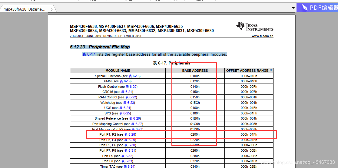Select offset range 000h–003h in Port Mapping Control row

[x=249, y=124]
